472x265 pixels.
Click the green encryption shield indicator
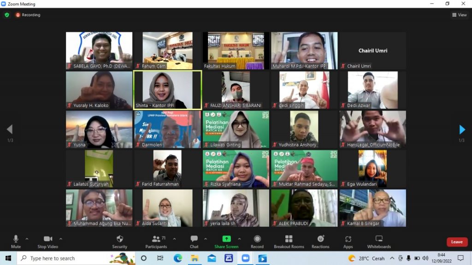point(7,15)
